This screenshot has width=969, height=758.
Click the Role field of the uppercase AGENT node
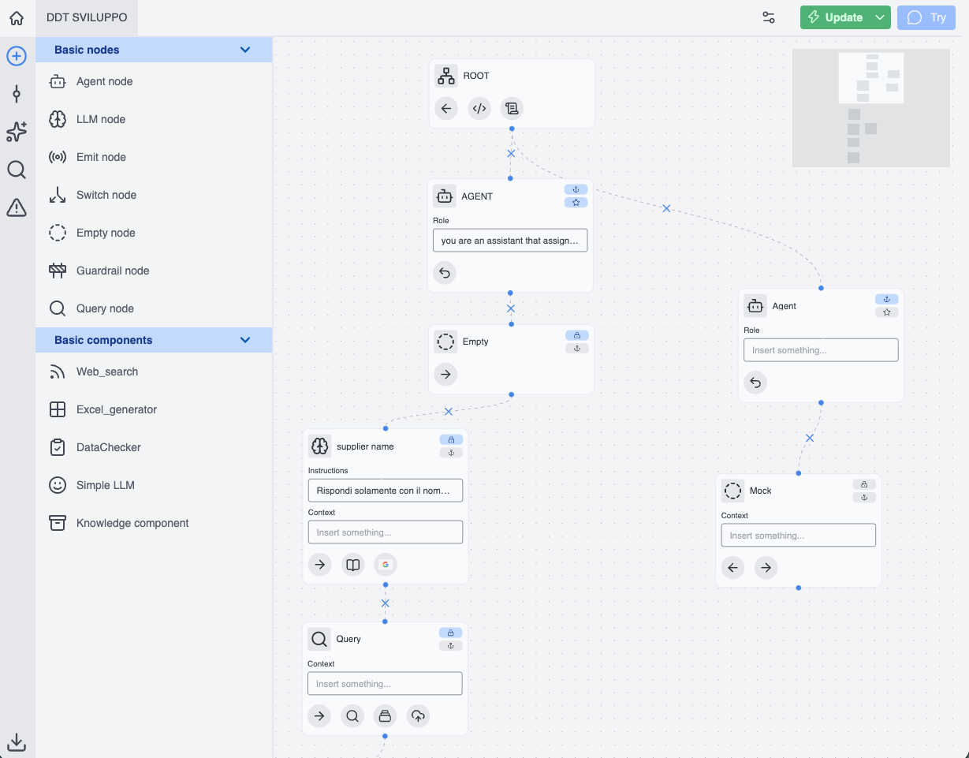510,241
